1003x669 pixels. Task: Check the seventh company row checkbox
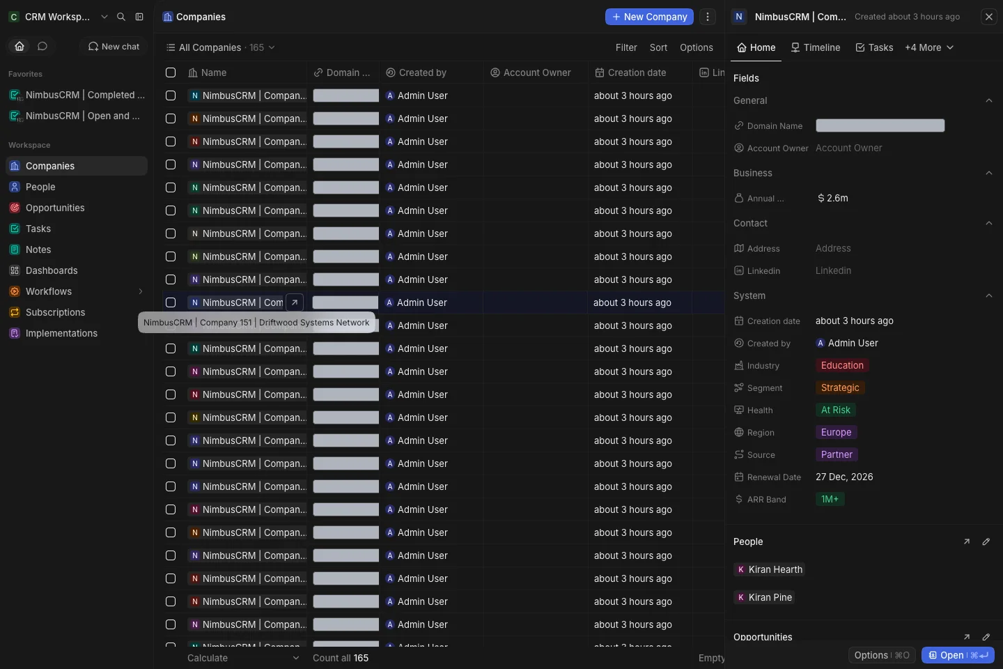click(x=171, y=233)
